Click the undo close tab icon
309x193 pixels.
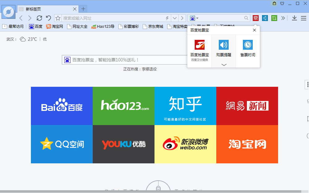coord(48,18)
